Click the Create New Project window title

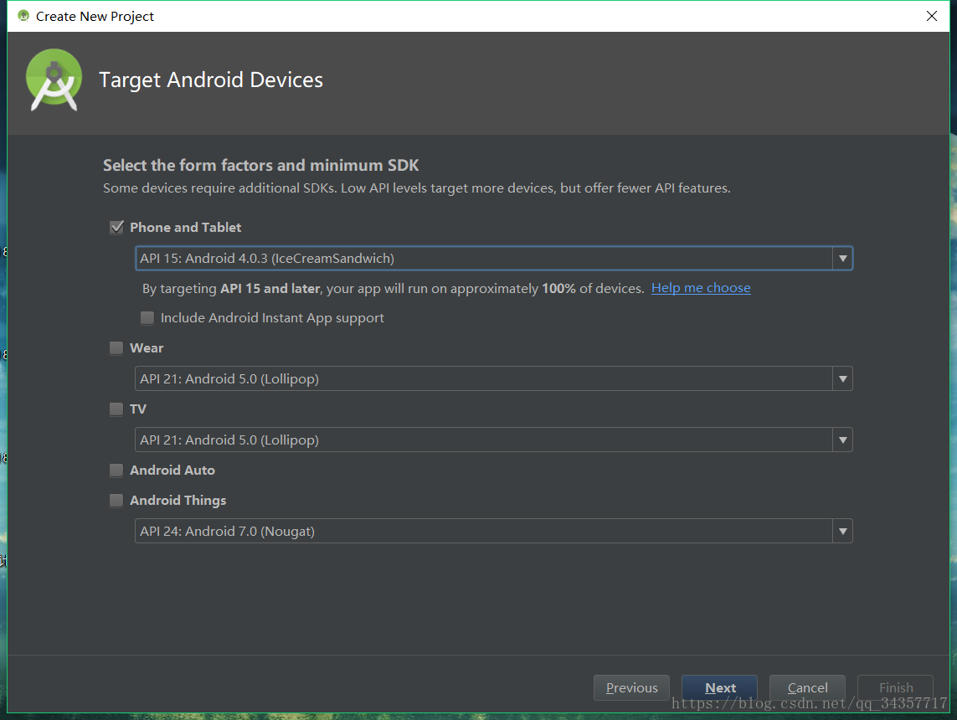[95, 17]
